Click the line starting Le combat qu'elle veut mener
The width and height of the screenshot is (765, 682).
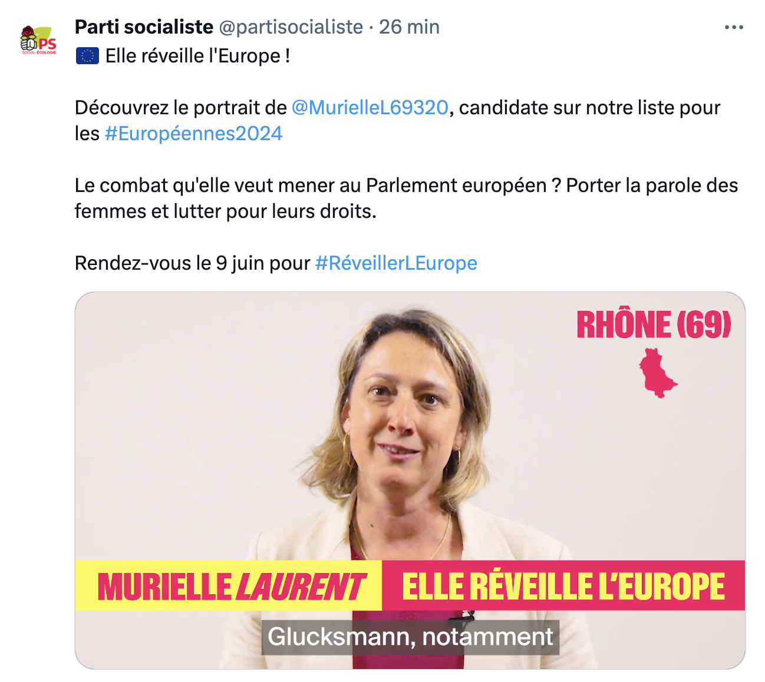click(x=405, y=186)
